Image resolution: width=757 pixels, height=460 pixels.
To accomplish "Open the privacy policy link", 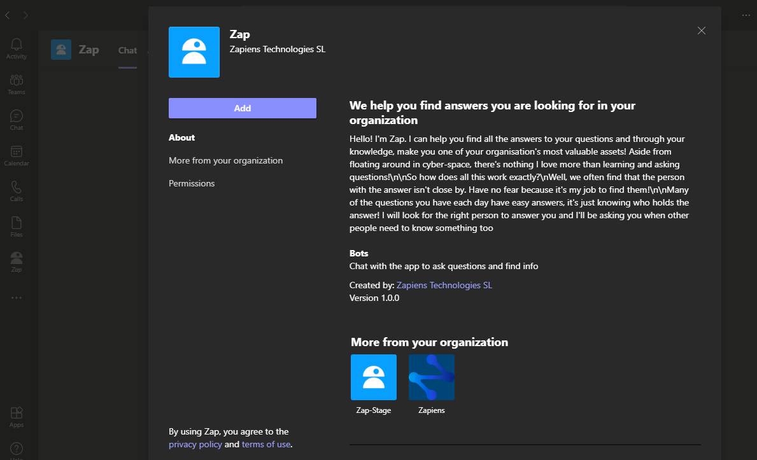I will [195, 444].
